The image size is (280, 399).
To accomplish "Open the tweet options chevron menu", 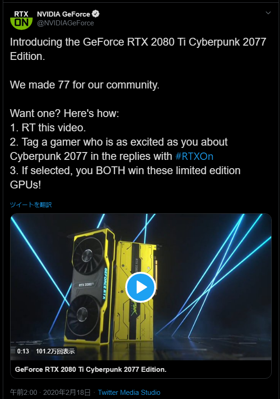I will point(268,13).
